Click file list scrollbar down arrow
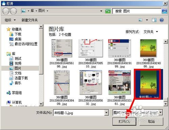169x130 pixels. [x=165, y=104]
